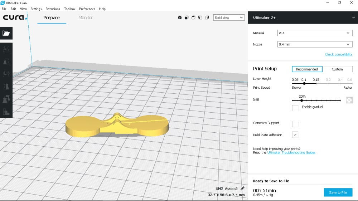Click the Ready to Save to File status
The image size is (358, 201).
coord(271,181)
